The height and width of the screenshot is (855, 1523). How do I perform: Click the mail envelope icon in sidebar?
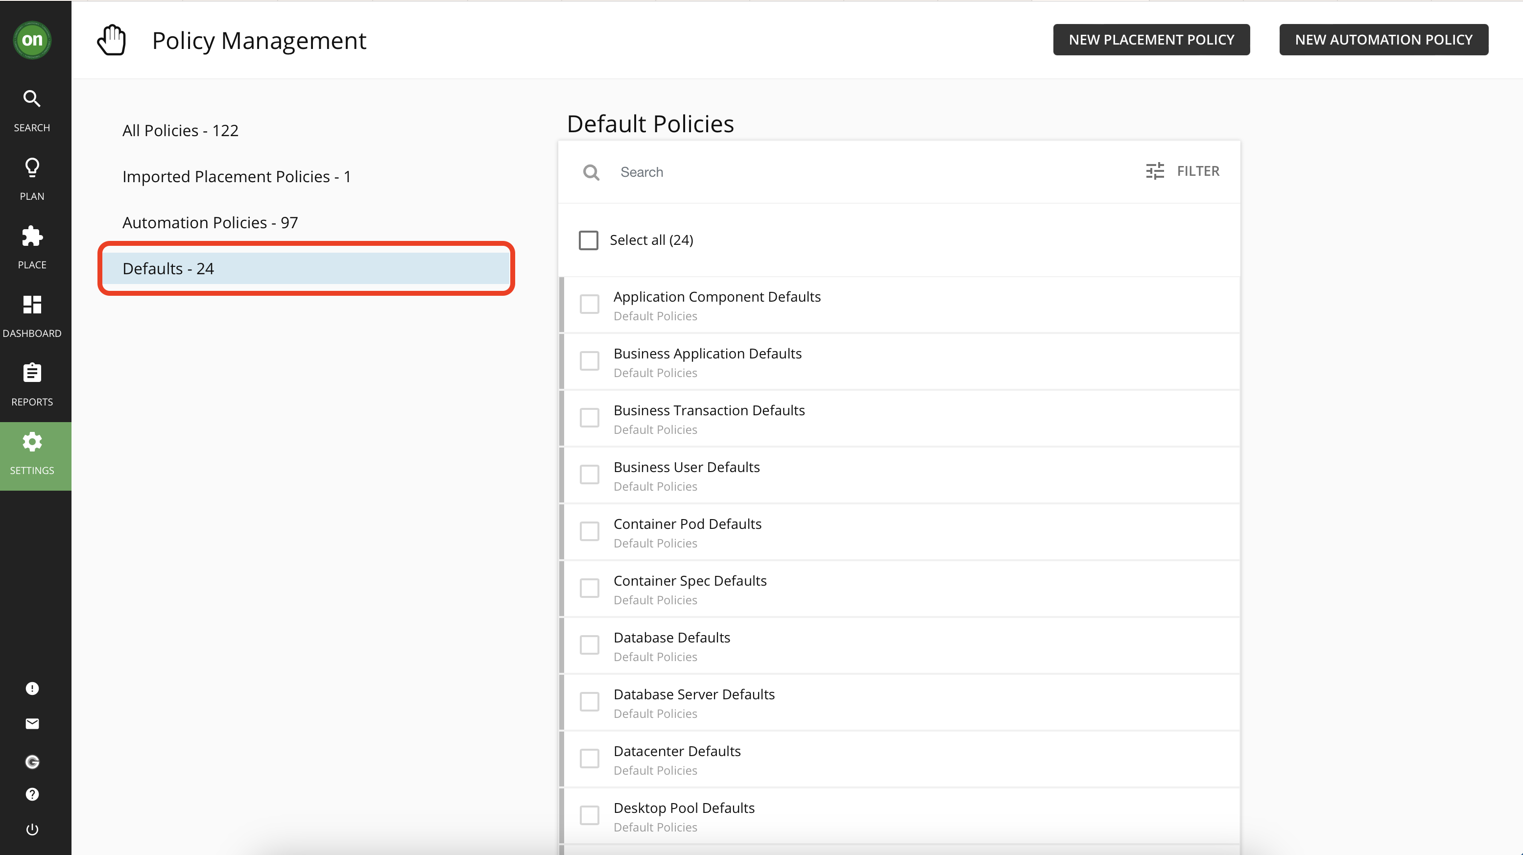click(x=32, y=724)
